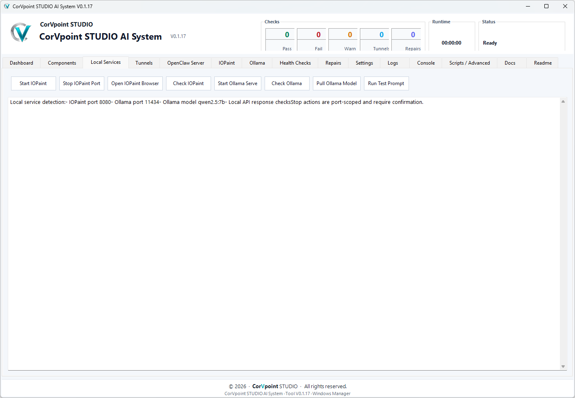Image resolution: width=575 pixels, height=398 pixels.
Task: Run the Check IOPaint action
Action: click(188, 83)
